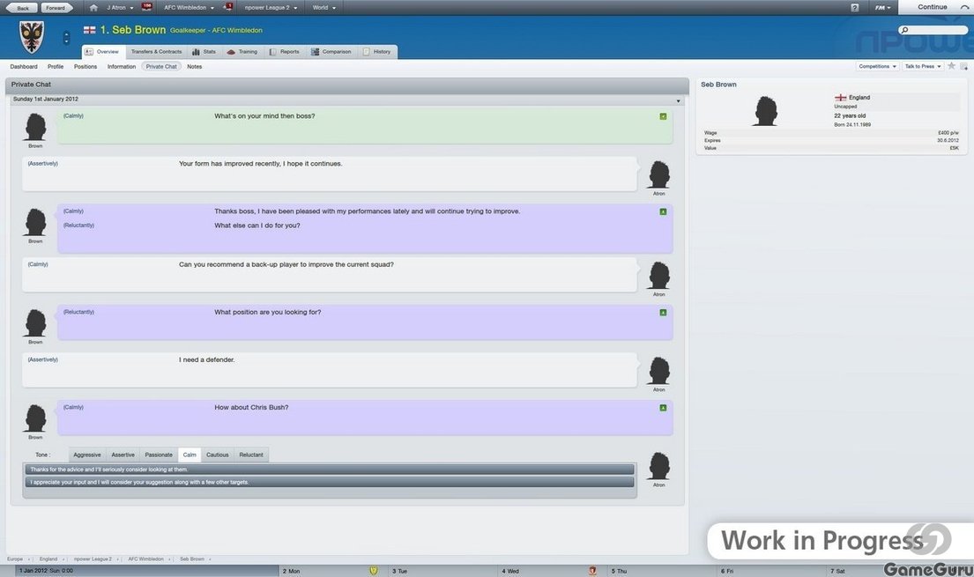
Task: Open the Notes sub-tab
Action: point(195,66)
